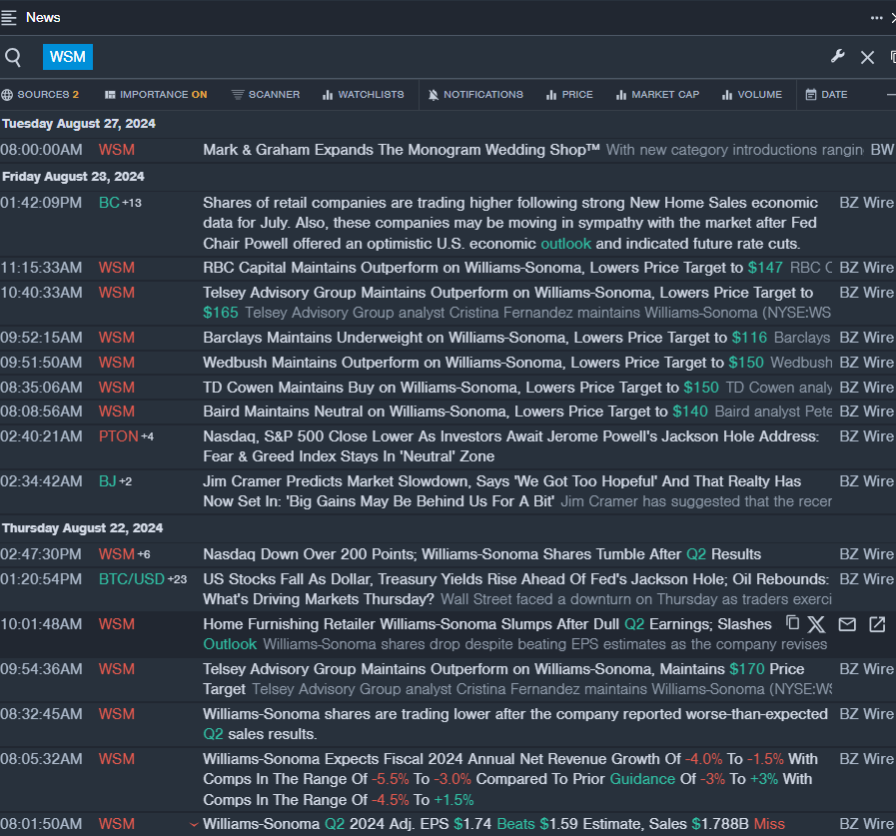Open the Wedbush Maintains Outperform headline
896x836 pixels.
coord(483,363)
